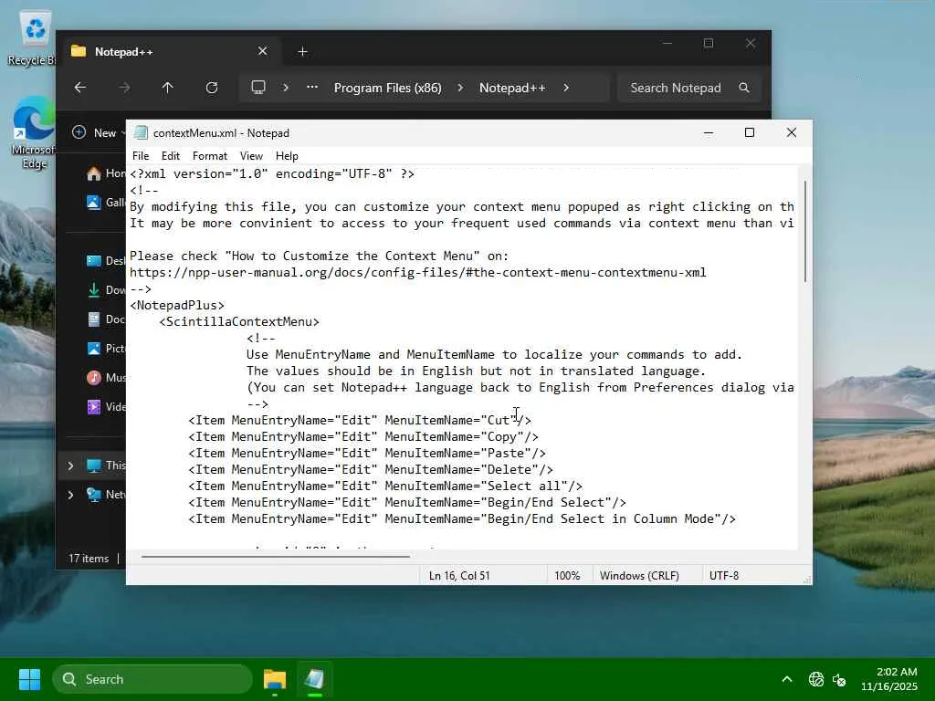Refresh the Explorer folder view
Screen dimensions: 935x701
212,88
